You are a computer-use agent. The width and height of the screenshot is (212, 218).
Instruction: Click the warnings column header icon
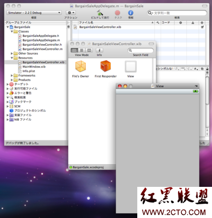point(193,23)
